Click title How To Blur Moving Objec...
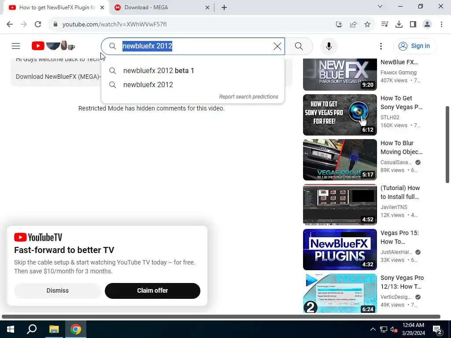The width and height of the screenshot is (451, 338). pos(402,147)
